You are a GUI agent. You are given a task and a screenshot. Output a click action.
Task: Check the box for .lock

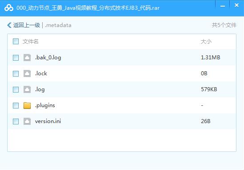click(x=16, y=73)
